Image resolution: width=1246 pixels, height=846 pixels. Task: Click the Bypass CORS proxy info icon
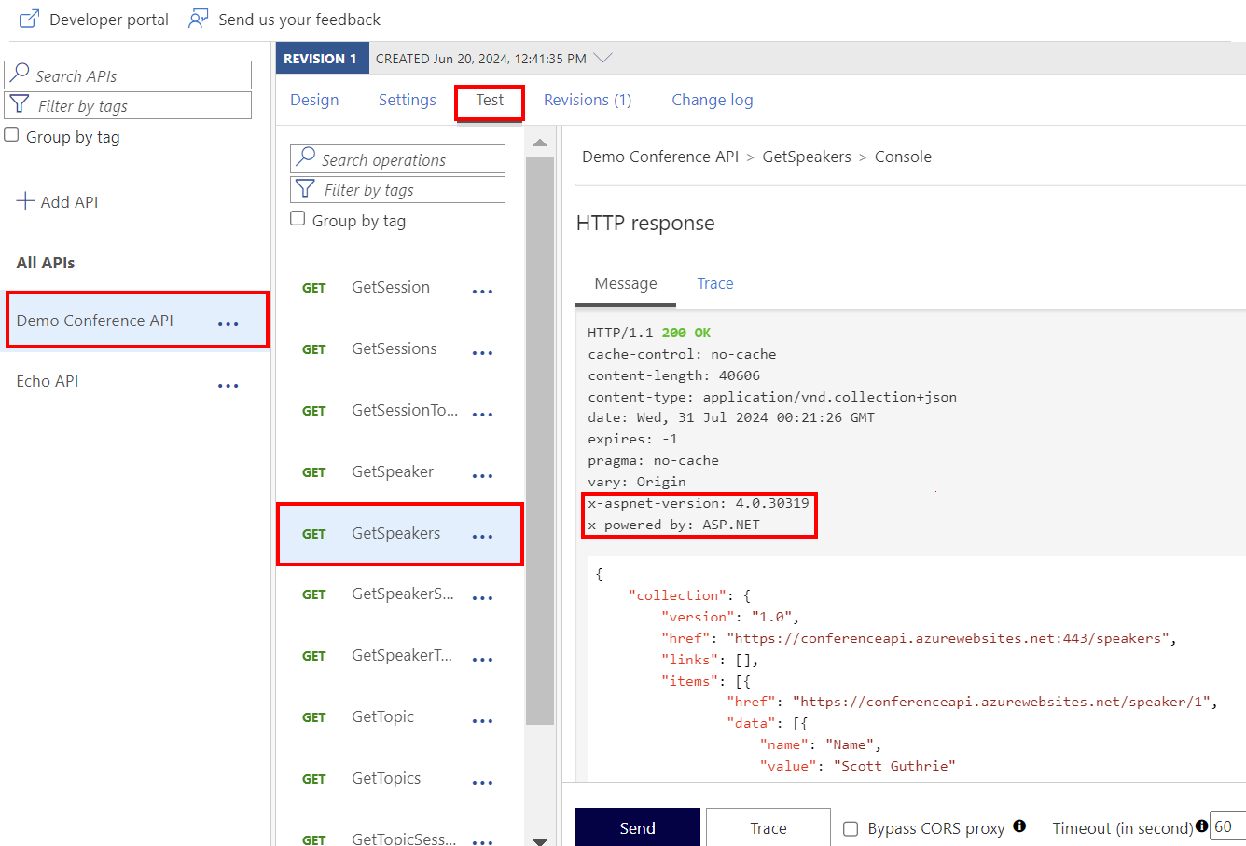(x=1019, y=826)
